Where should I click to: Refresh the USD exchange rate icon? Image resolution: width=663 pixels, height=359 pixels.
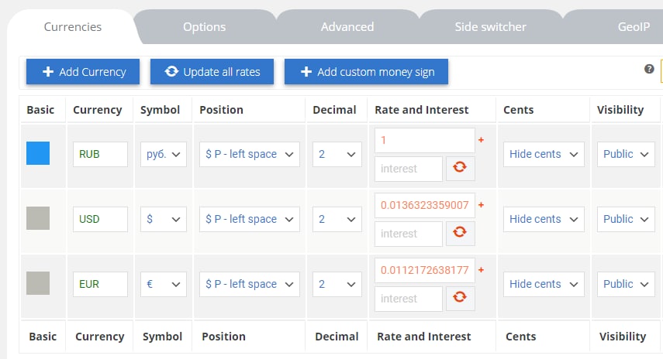click(460, 234)
